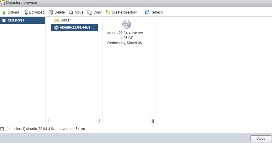Image resolution: width=272 pixels, height=143 pixels.
Task: Click the Delete icon with red X
Action: 51,12
